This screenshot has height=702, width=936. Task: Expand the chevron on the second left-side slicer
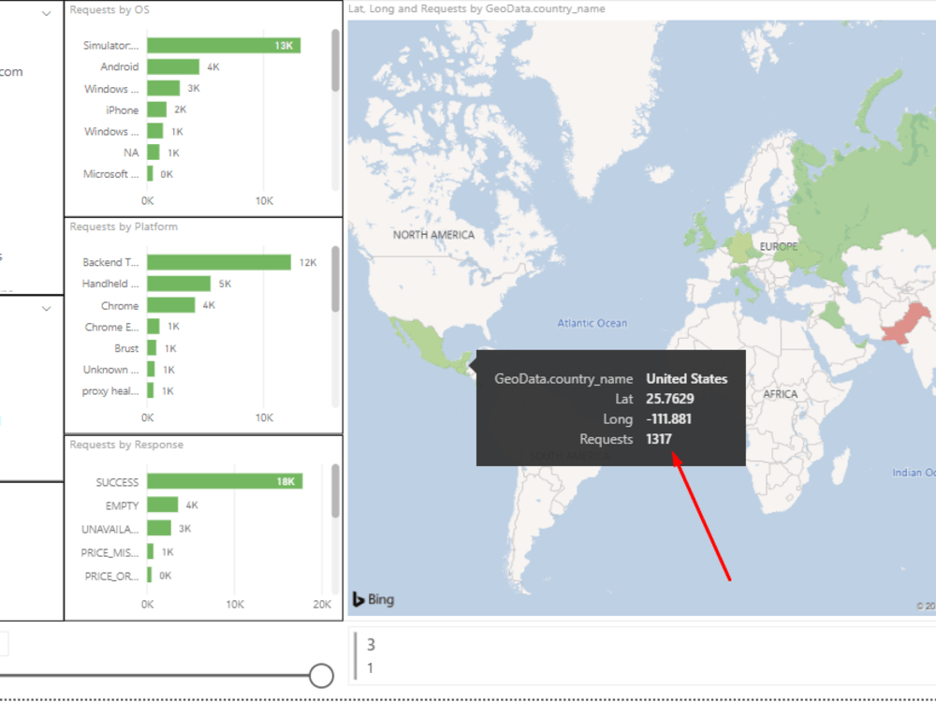[x=44, y=308]
